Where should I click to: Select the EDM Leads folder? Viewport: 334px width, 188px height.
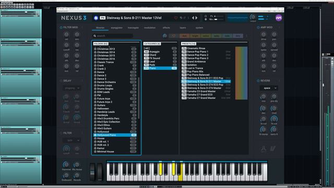[x=115, y=92]
